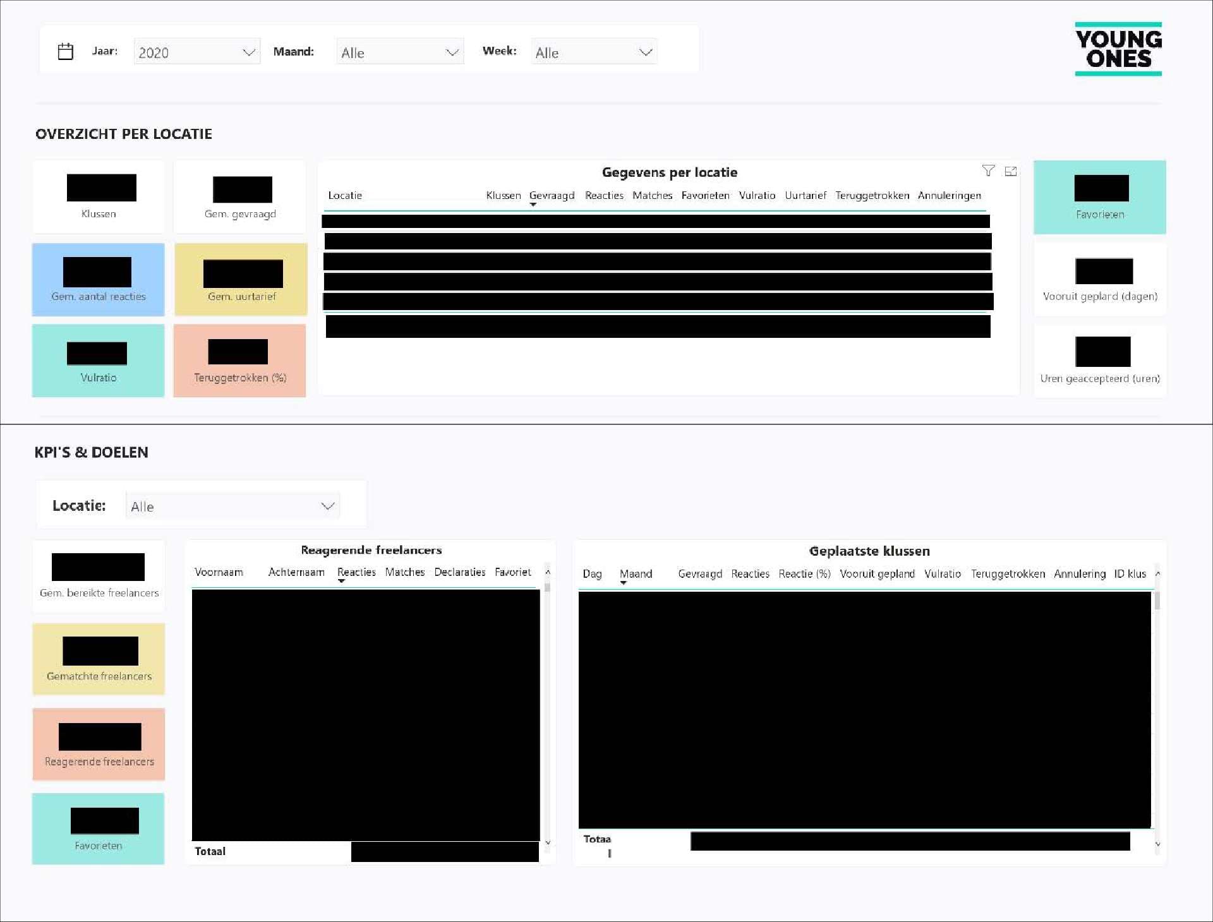Click focus mode icon on Gegevens per locatie
Image resolution: width=1213 pixels, height=922 pixels.
click(x=1010, y=171)
